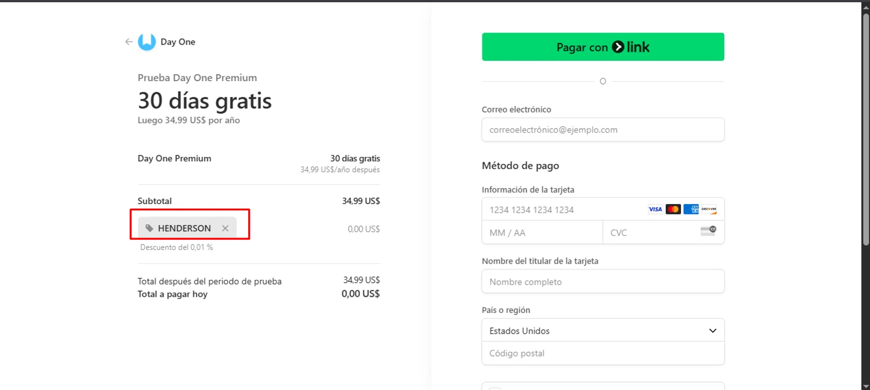The image size is (870, 390).
Task: Click the back arrow beside Day One
Action: (129, 42)
